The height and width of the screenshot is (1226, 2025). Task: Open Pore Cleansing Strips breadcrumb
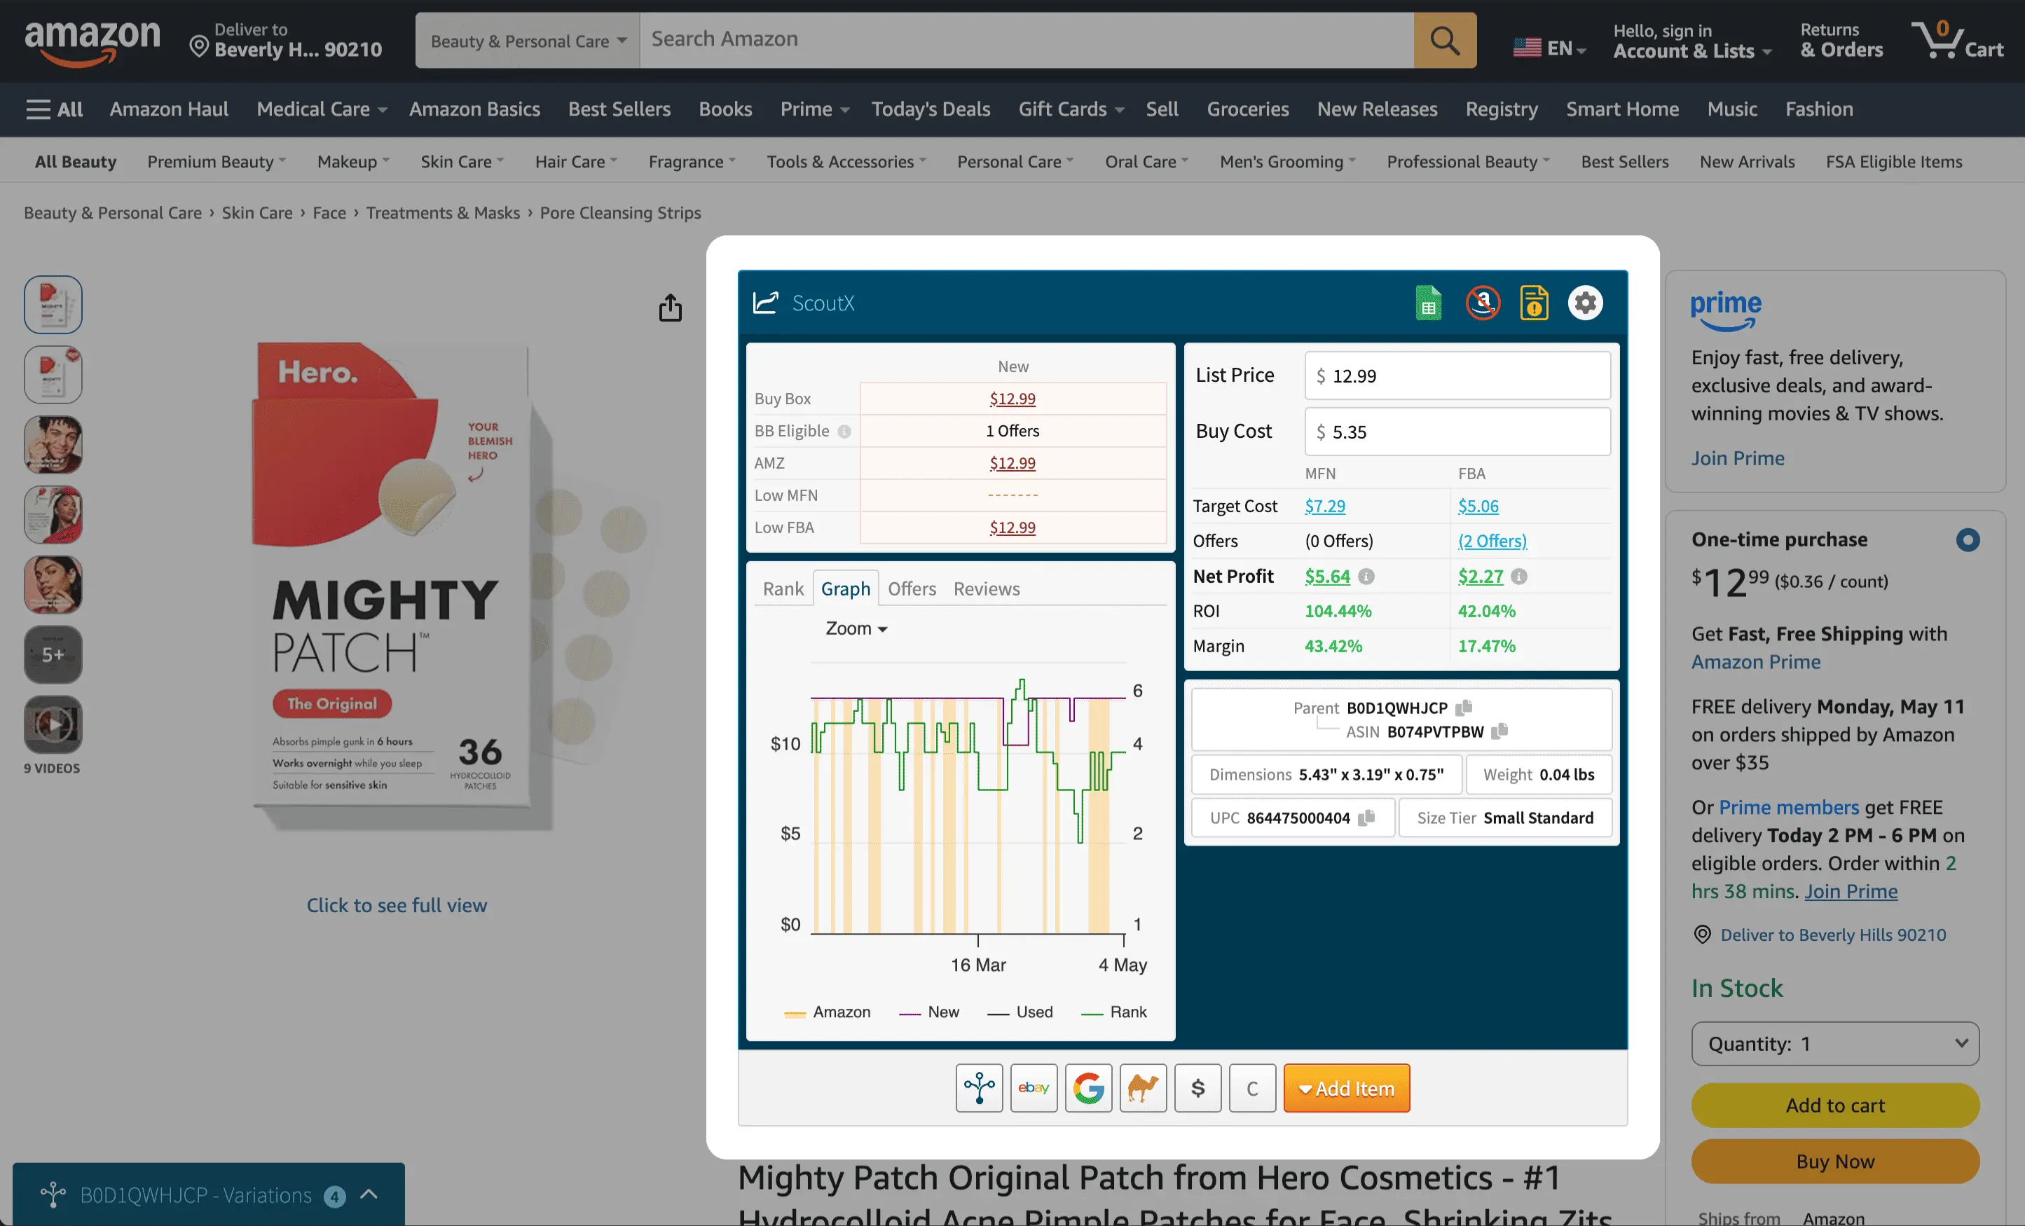pyautogui.click(x=619, y=213)
